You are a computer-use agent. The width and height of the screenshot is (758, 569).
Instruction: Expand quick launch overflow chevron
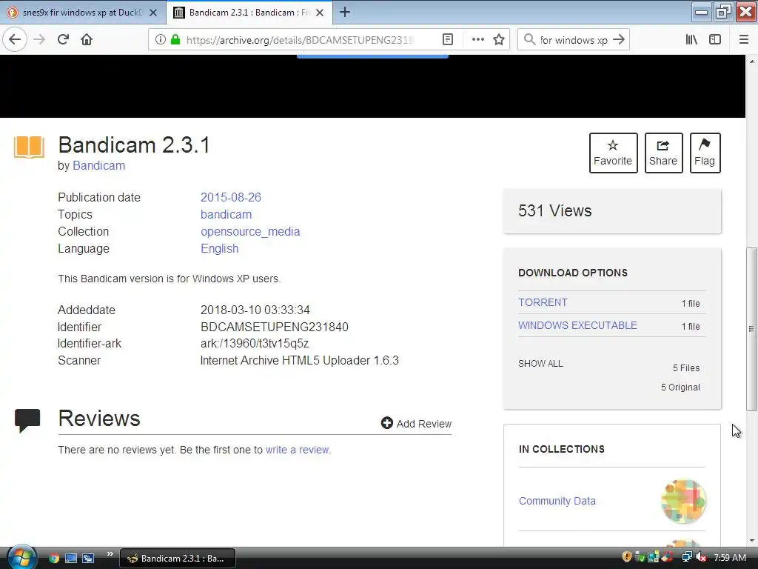point(110,554)
